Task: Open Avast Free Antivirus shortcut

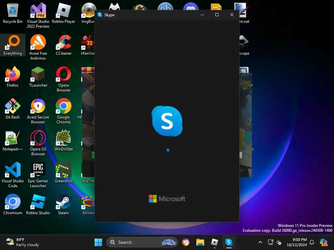Action: pos(38,47)
